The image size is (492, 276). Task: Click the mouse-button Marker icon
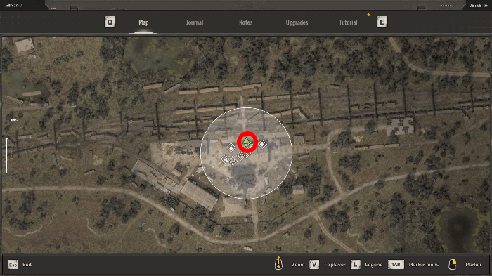pos(453,264)
